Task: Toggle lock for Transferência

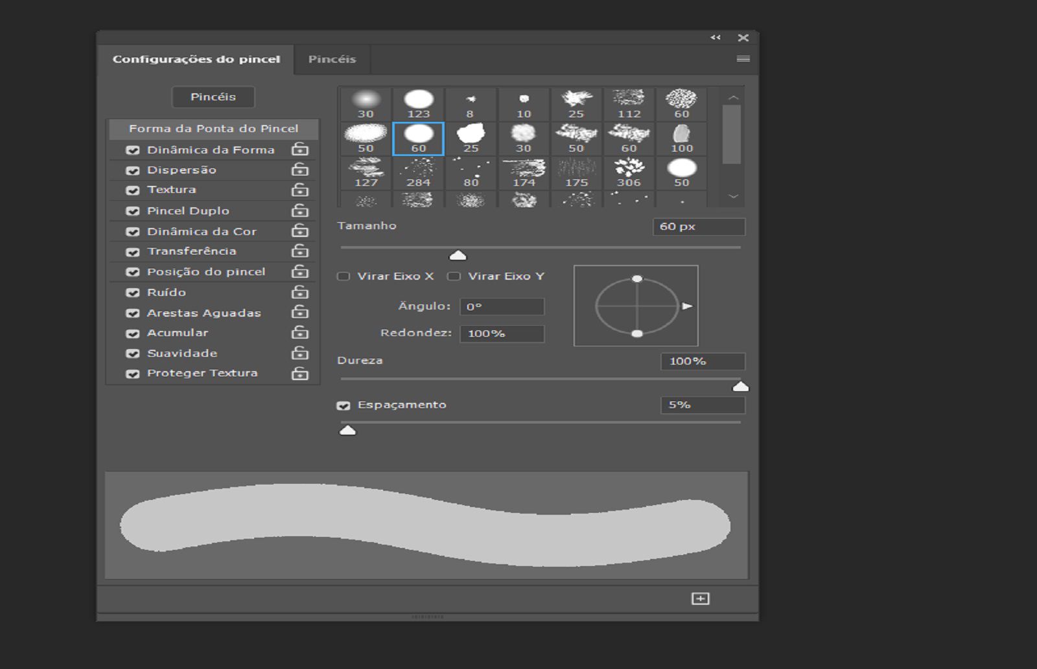Action: (300, 251)
